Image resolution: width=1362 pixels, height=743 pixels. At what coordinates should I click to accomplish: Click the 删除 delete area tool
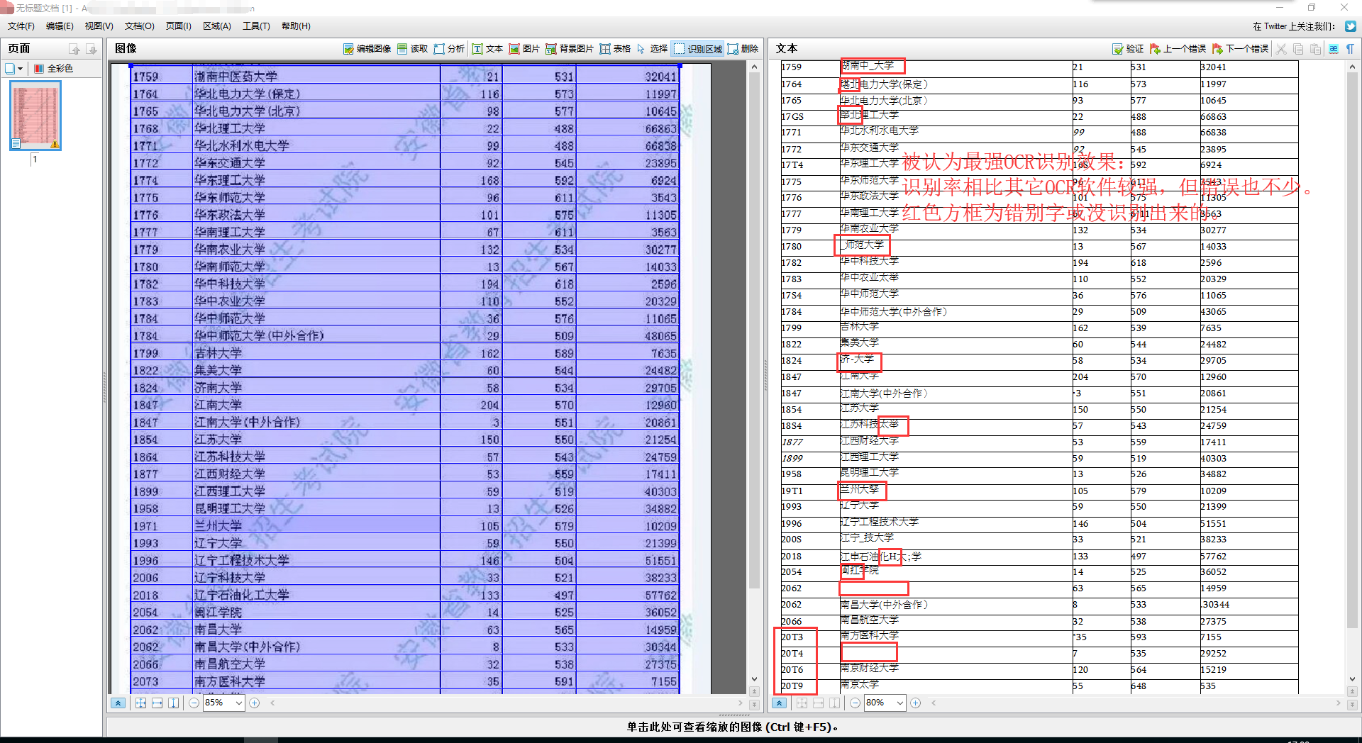743,49
